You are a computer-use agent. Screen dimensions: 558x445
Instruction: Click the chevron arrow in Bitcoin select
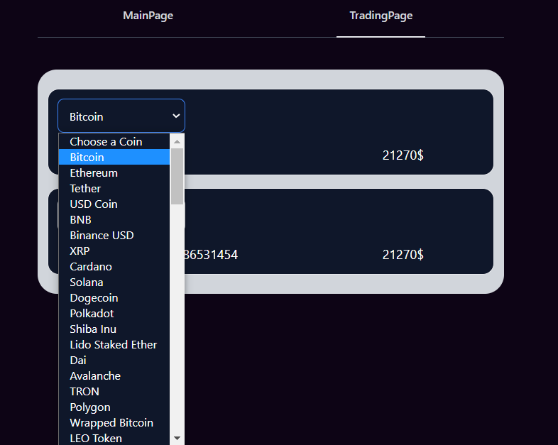click(x=176, y=116)
